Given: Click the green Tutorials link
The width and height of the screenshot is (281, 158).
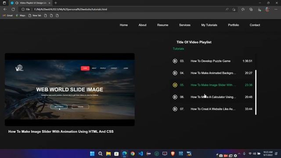Looking at the screenshot, I should pyautogui.click(x=178, y=49).
